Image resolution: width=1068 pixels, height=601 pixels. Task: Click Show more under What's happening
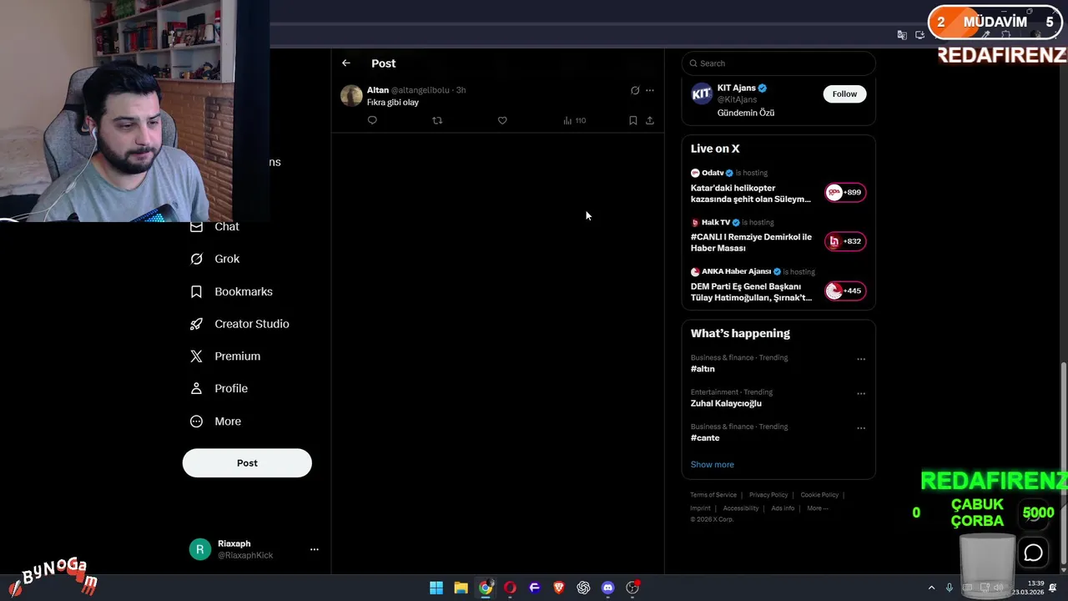click(713, 464)
